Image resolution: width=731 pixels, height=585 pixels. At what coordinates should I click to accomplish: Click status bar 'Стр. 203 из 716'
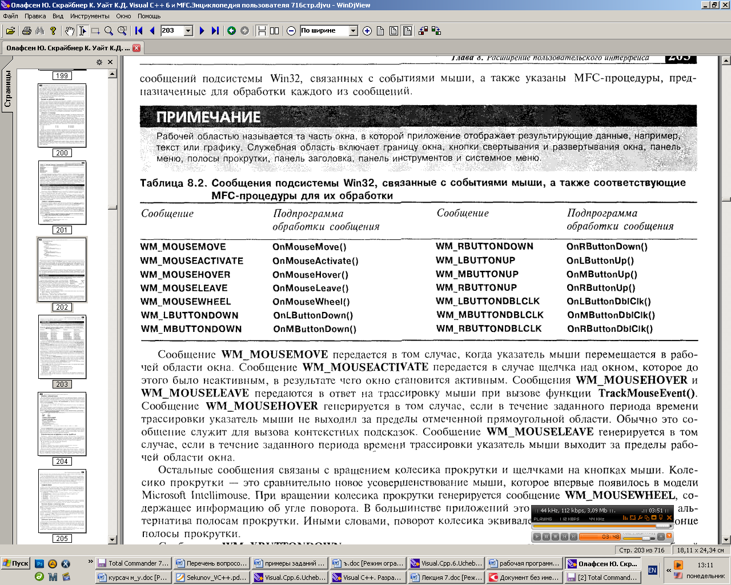[x=642, y=550]
